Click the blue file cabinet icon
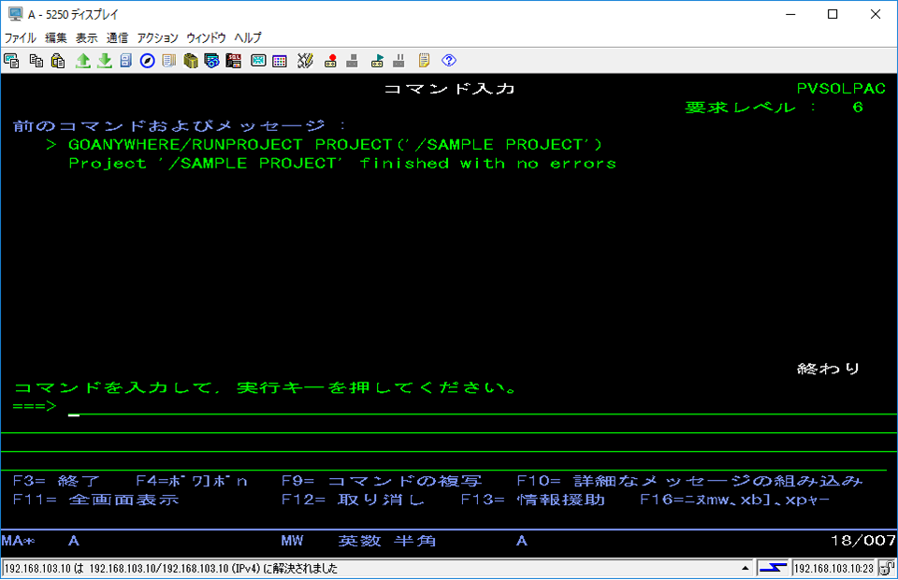 point(126,61)
